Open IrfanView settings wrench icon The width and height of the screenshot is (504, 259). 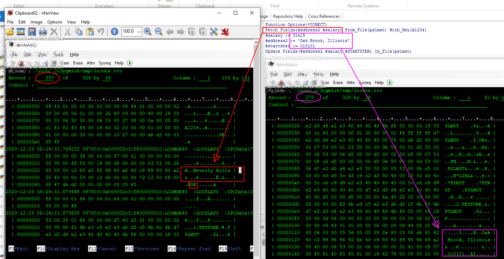click(x=214, y=32)
